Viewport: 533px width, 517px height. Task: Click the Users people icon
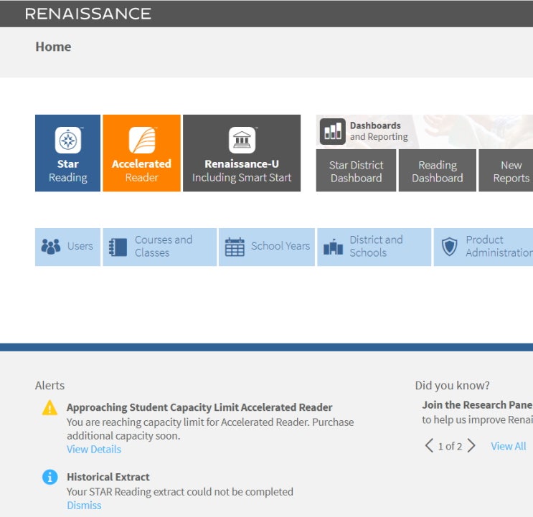pos(51,247)
